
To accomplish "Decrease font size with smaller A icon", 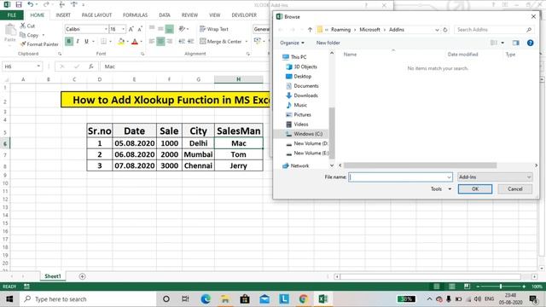I will click(140, 29).
